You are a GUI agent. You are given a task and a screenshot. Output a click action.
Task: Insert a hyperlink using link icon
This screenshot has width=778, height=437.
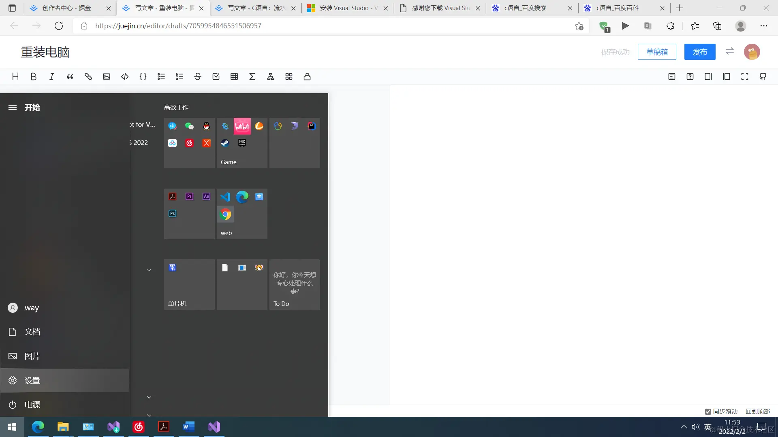point(88,76)
